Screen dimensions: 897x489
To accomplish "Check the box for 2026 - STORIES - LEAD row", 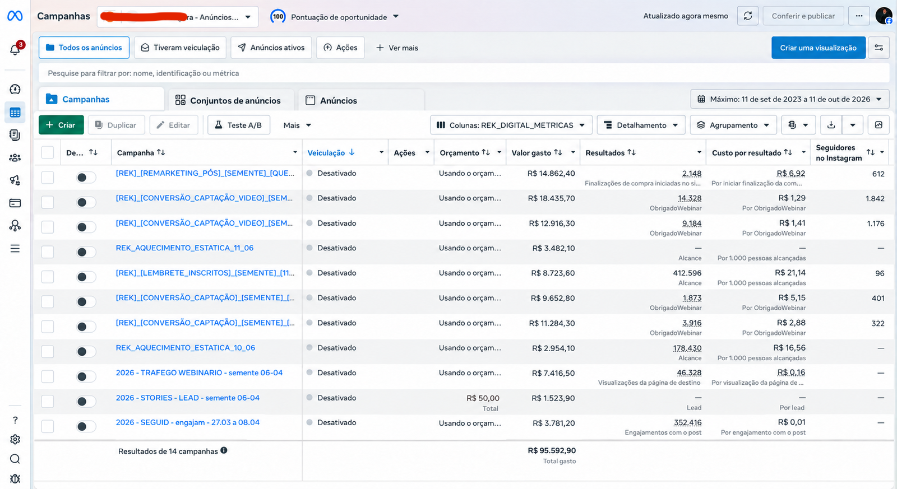I will click(48, 402).
